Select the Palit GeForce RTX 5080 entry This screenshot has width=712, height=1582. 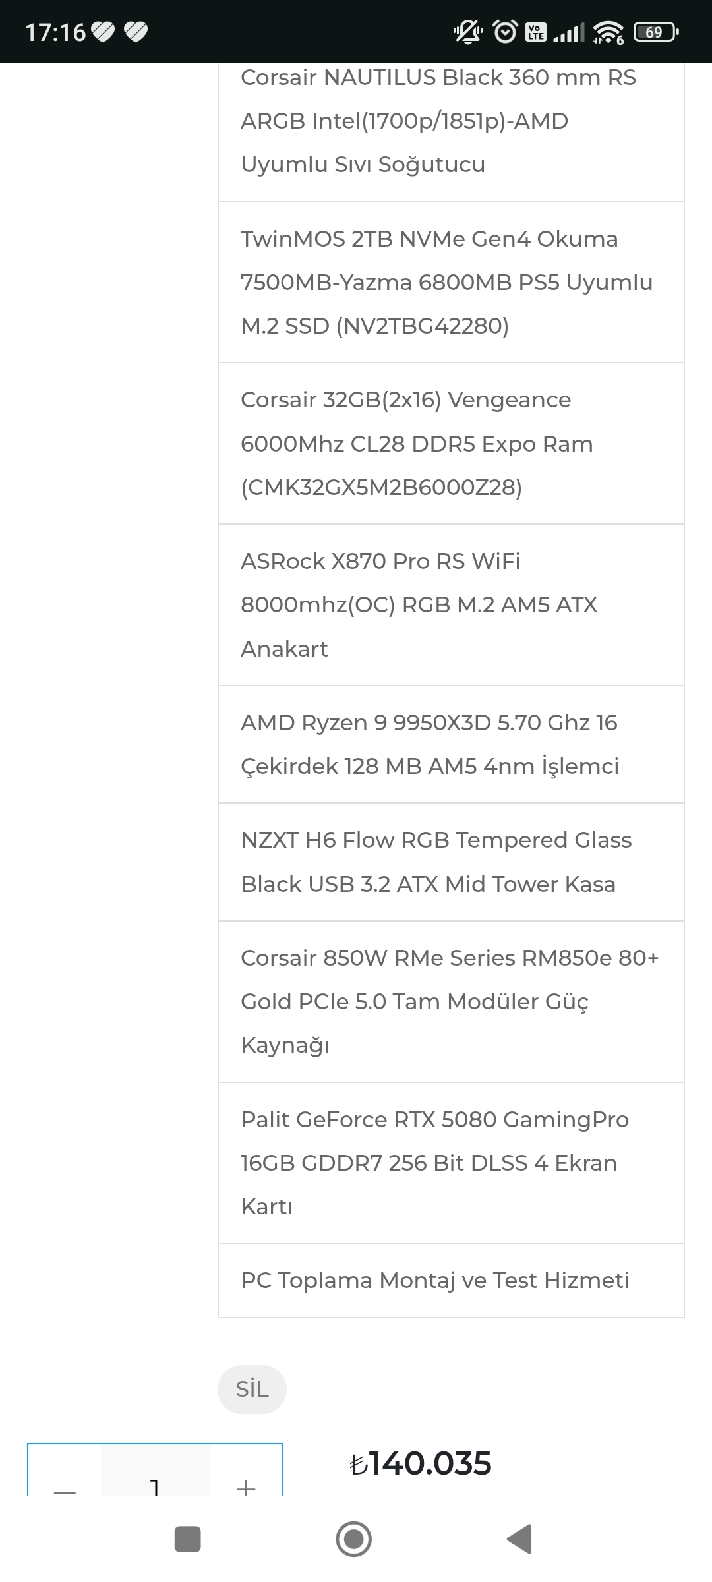point(435,1163)
